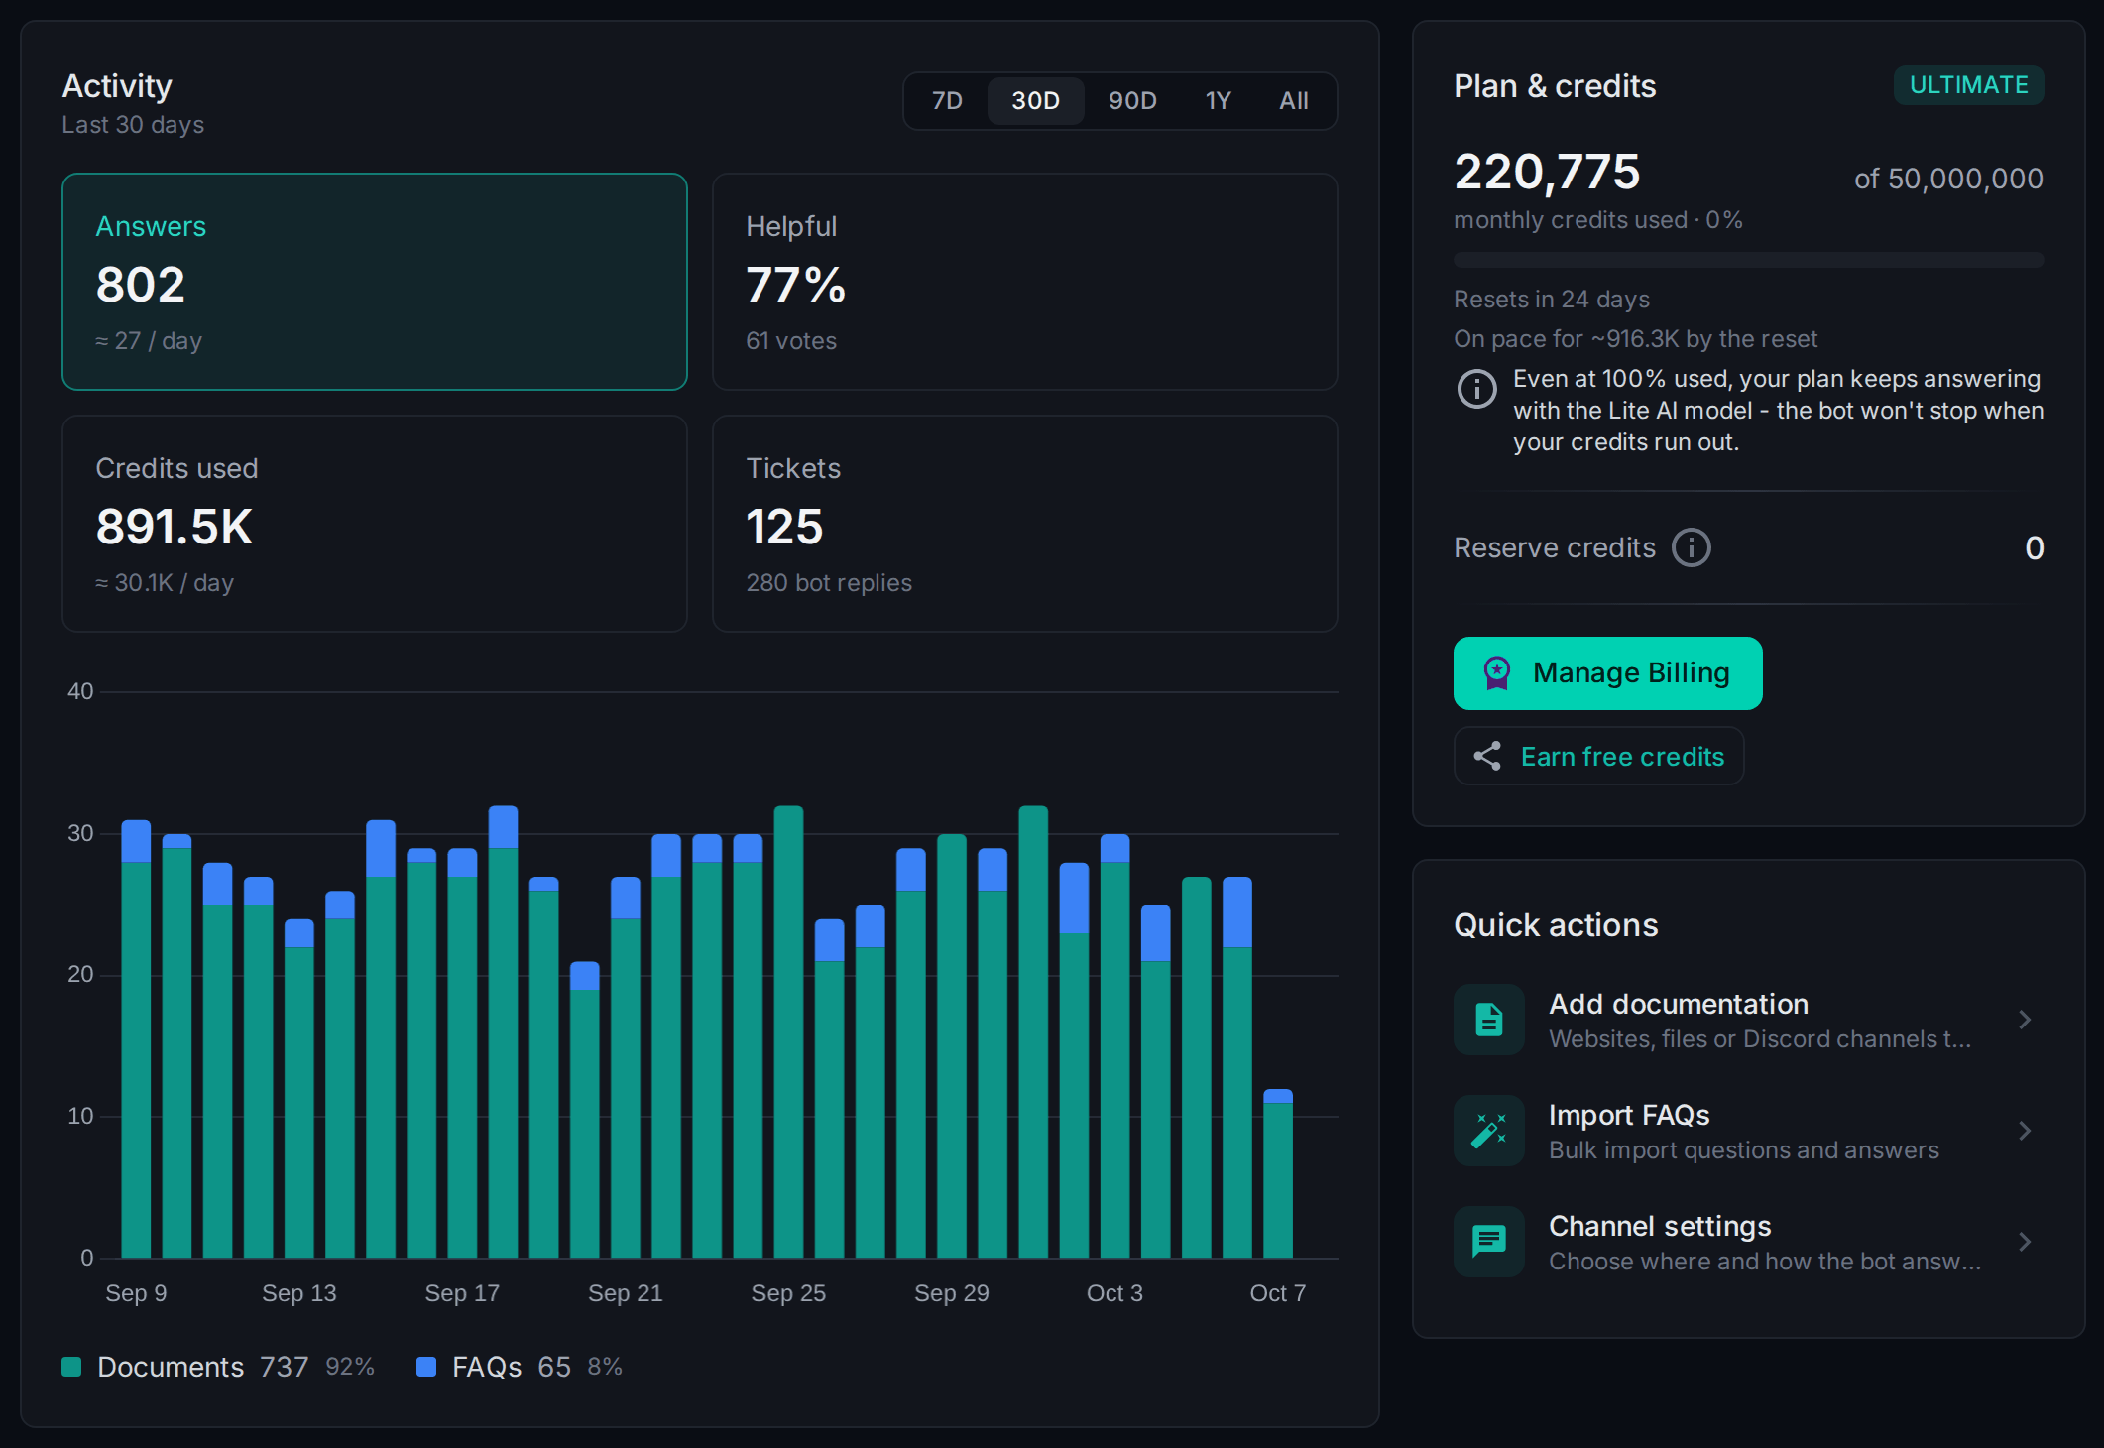Select the Credits used metric card
Image resolution: width=2104 pixels, height=1448 pixels.
point(375,524)
